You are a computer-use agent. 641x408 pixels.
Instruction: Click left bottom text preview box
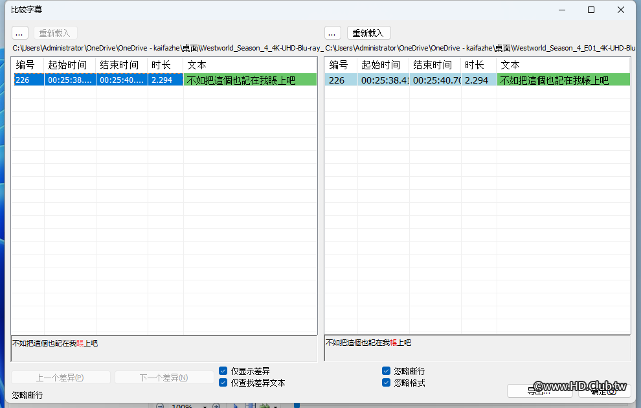[x=164, y=348]
